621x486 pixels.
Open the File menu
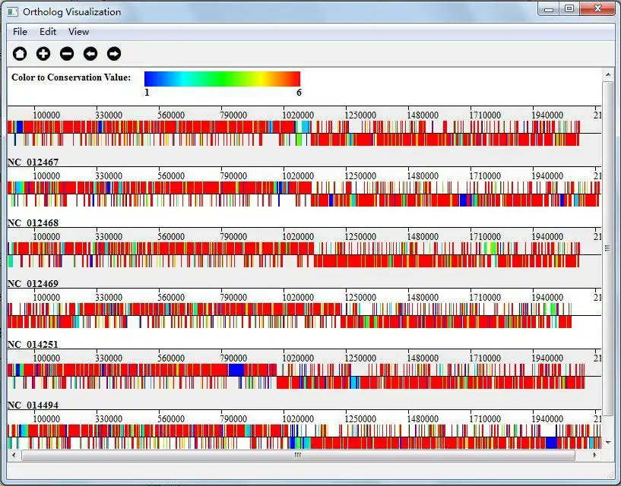click(x=20, y=32)
